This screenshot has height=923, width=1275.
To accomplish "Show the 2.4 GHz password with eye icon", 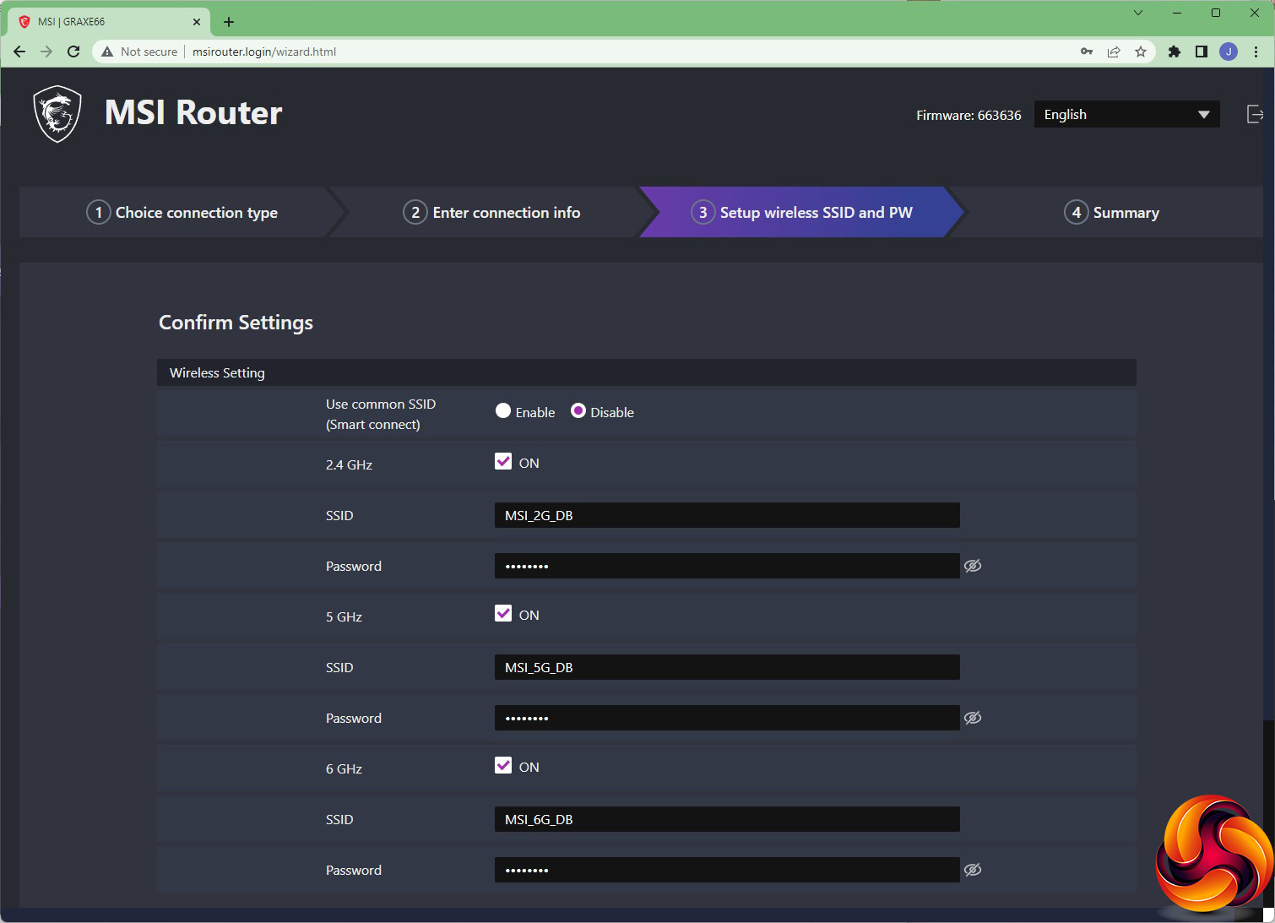I will (973, 566).
